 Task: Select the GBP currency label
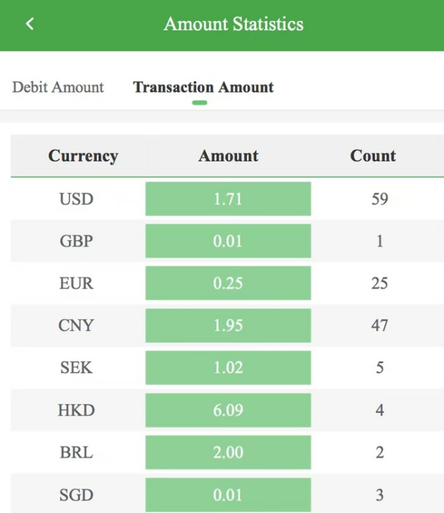[x=76, y=241]
